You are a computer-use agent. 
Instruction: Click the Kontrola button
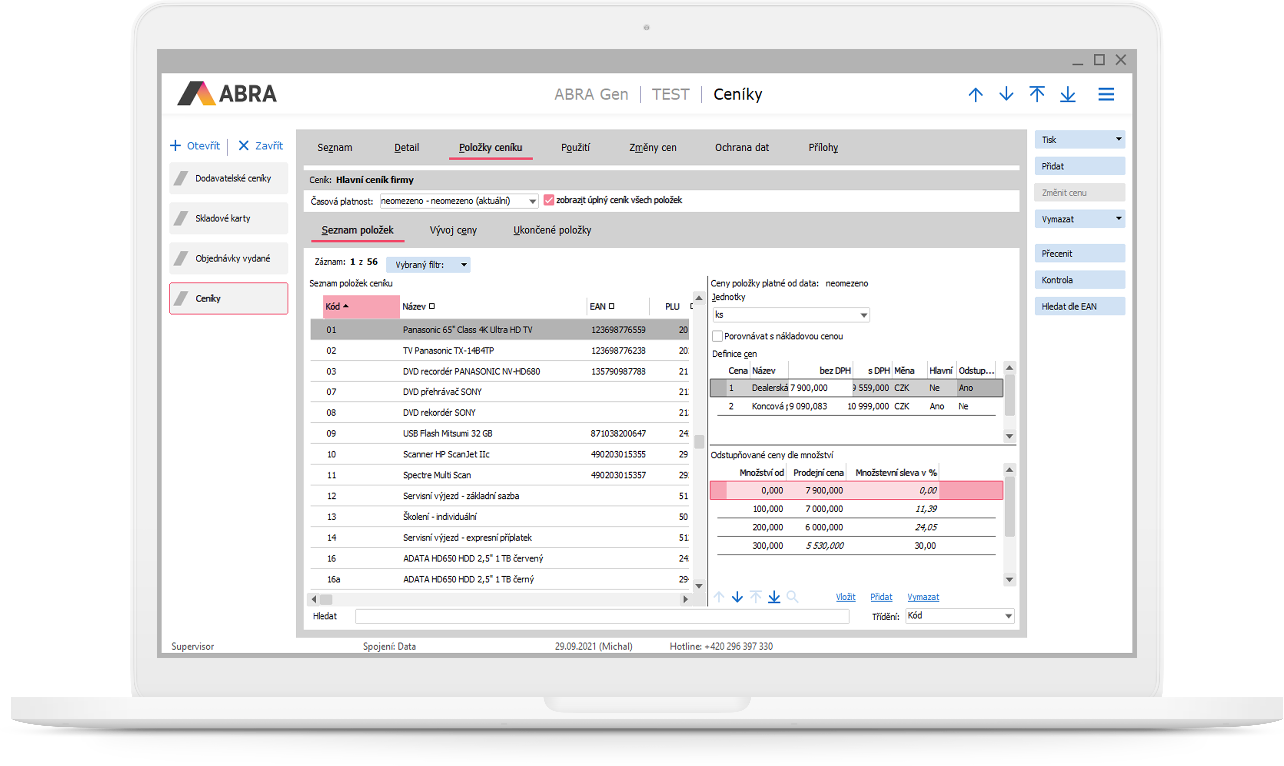pos(1080,280)
